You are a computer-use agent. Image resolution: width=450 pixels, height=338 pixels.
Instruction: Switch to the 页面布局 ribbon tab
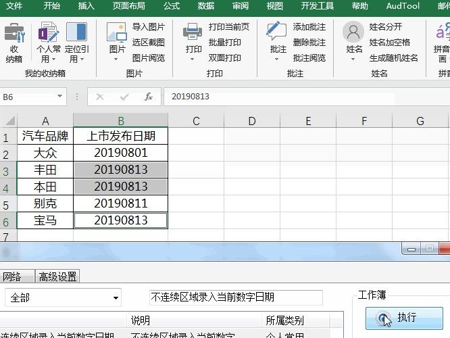tap(128, 5)
